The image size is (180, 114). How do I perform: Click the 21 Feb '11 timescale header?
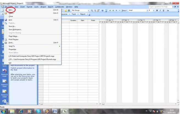coord(161,20)
